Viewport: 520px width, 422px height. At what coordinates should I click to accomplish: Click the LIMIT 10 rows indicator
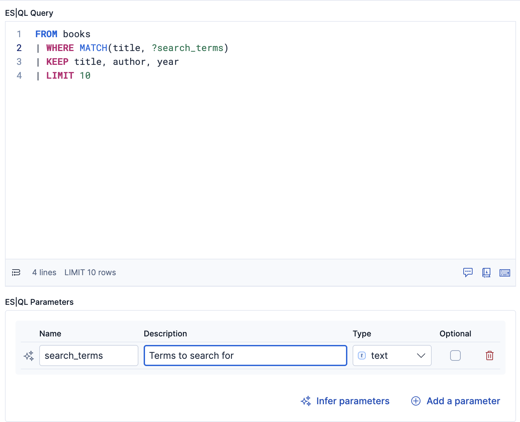point(90,273)
